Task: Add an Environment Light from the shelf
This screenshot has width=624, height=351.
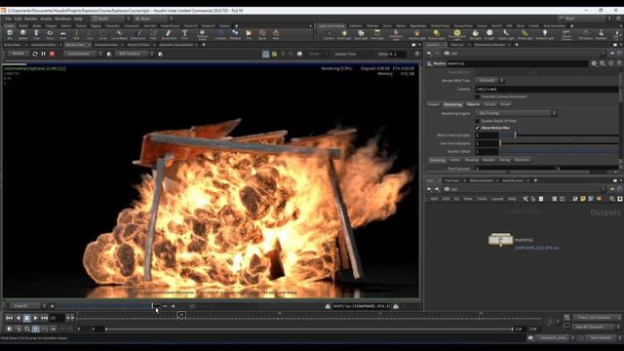Action: tap(457, 35)
